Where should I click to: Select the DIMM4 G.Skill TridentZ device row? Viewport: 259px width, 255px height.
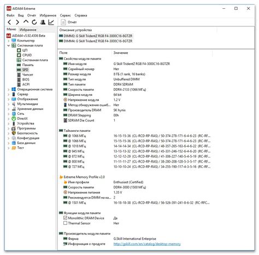96,41
